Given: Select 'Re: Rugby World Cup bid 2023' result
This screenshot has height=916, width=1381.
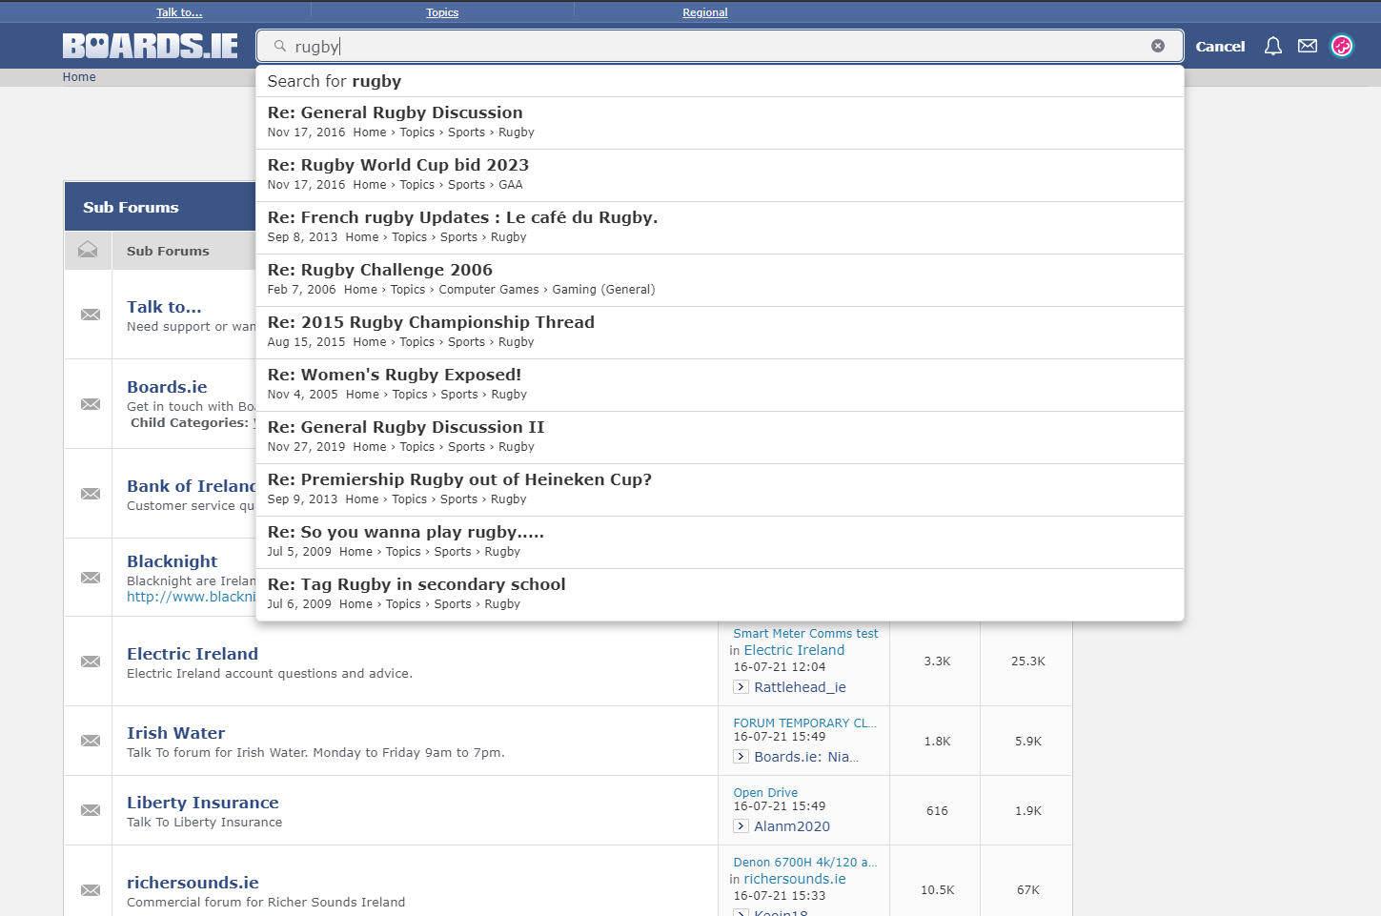Looking at the screenshot, I should pyautogui.click(x=397, y=166).
